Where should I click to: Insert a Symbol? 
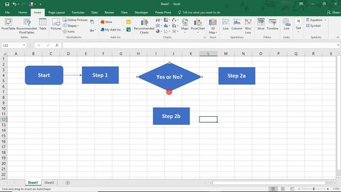point(313,26)
